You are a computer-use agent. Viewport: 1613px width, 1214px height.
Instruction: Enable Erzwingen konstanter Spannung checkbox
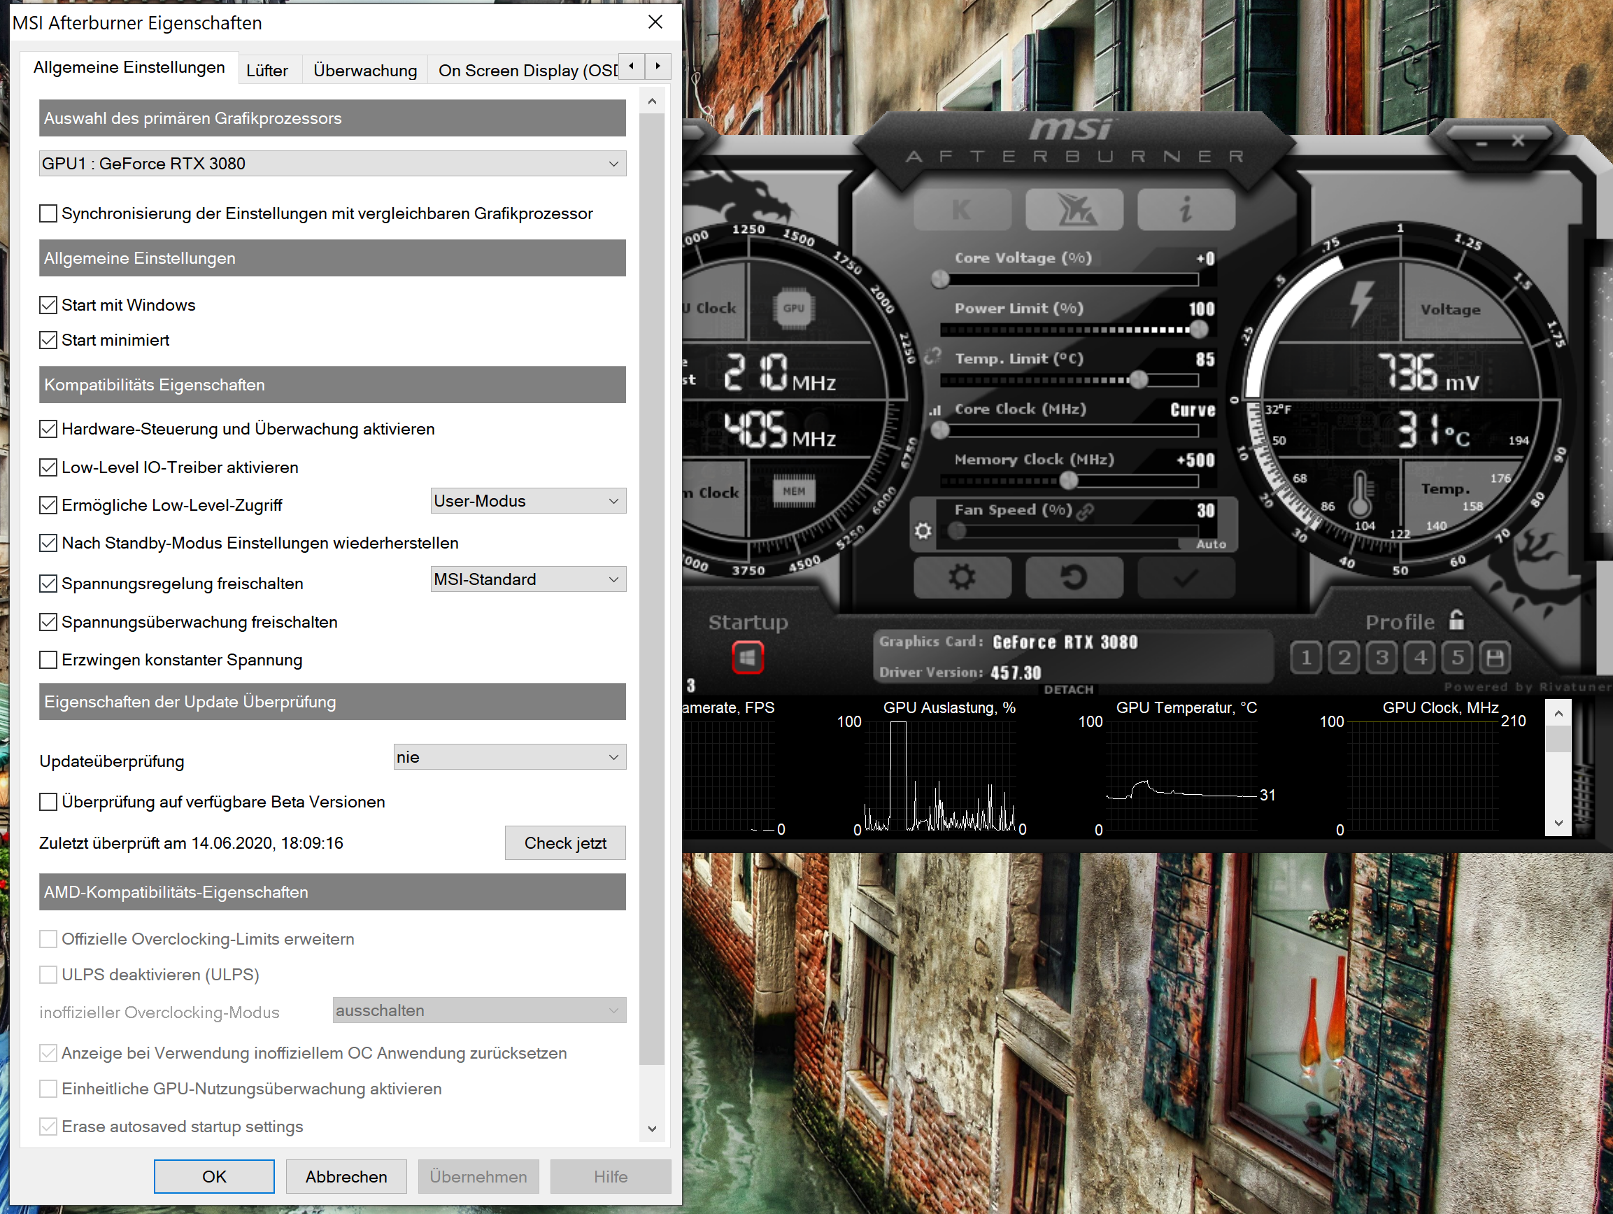pyautogui.click(x=48, y=661)
